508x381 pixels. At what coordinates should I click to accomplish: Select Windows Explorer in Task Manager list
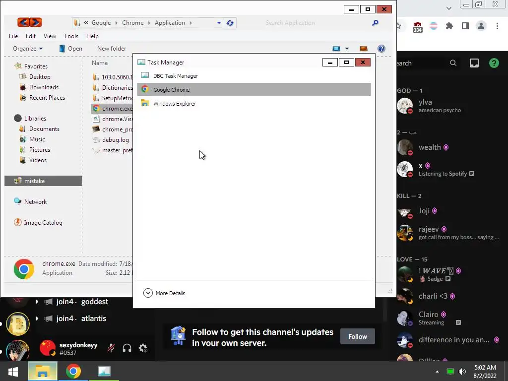254,104
